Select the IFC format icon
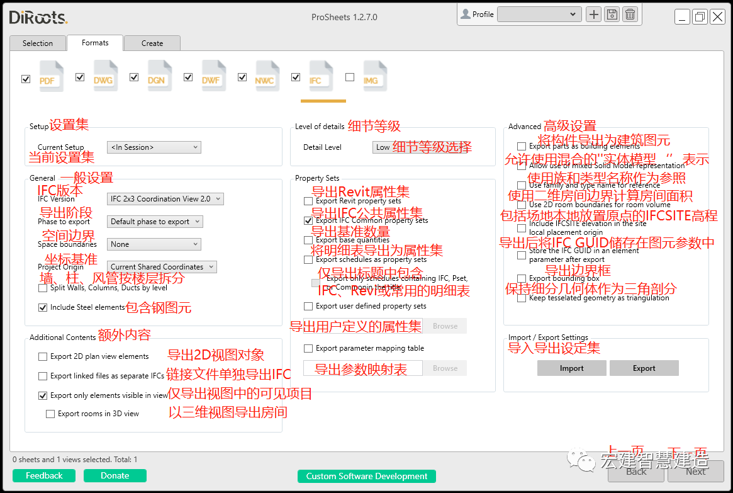The height and width of the screenshot is (493, 733). pos(321,76)
